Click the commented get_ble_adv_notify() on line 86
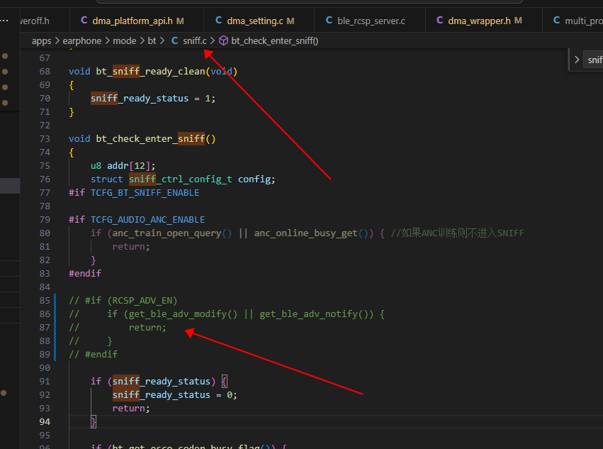Image resolution: width=603 pixels, height=449 pixels. [x=314, y=314]
